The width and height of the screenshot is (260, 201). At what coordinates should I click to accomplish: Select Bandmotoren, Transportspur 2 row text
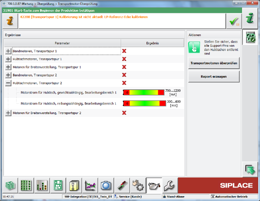click(x=35, y=75)
